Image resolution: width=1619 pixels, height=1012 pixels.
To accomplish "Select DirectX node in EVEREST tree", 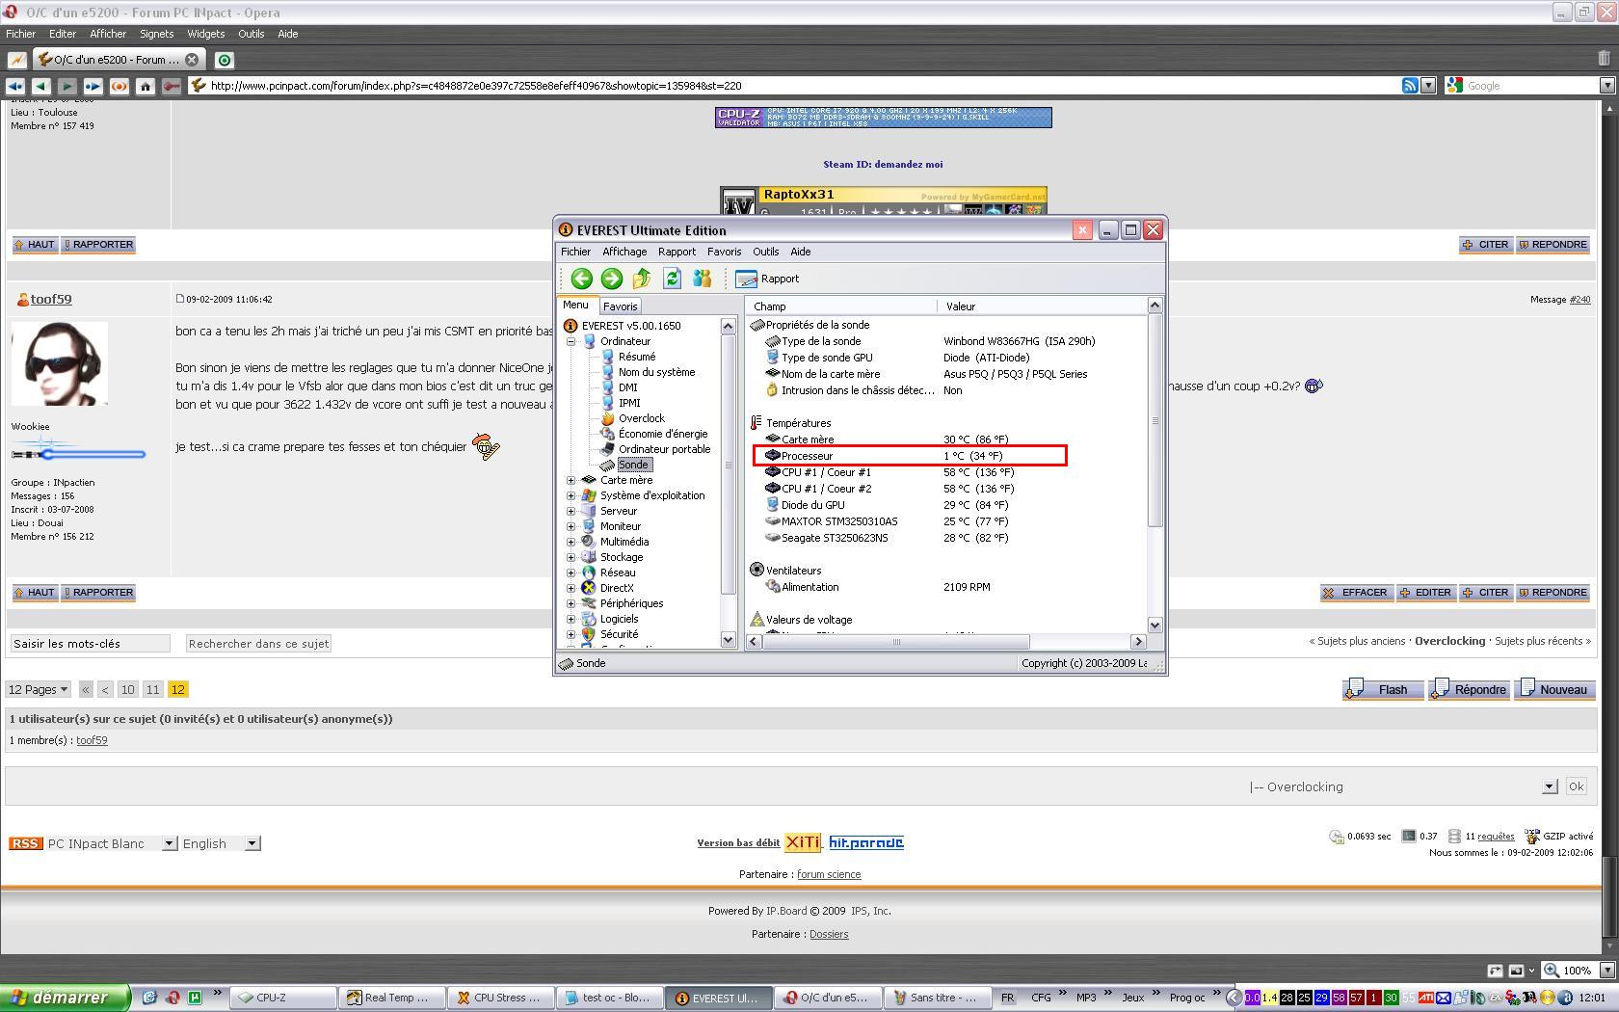I will [617, 588].
